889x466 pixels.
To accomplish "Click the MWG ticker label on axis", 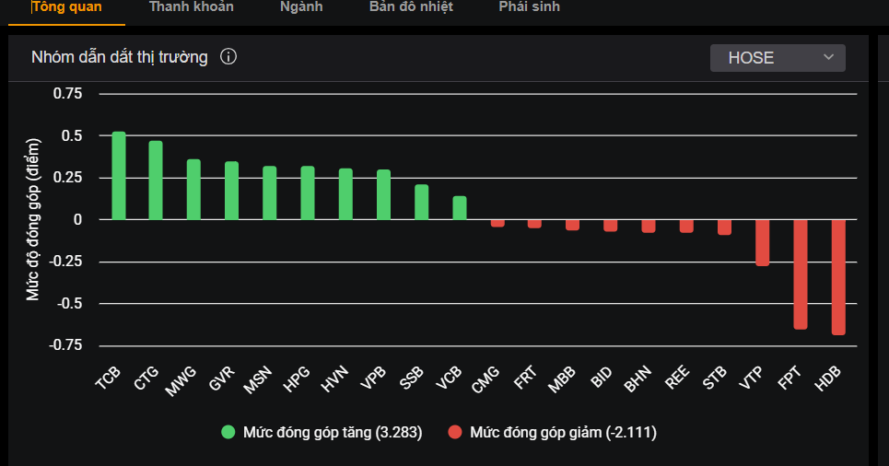I will pos(182,381).
